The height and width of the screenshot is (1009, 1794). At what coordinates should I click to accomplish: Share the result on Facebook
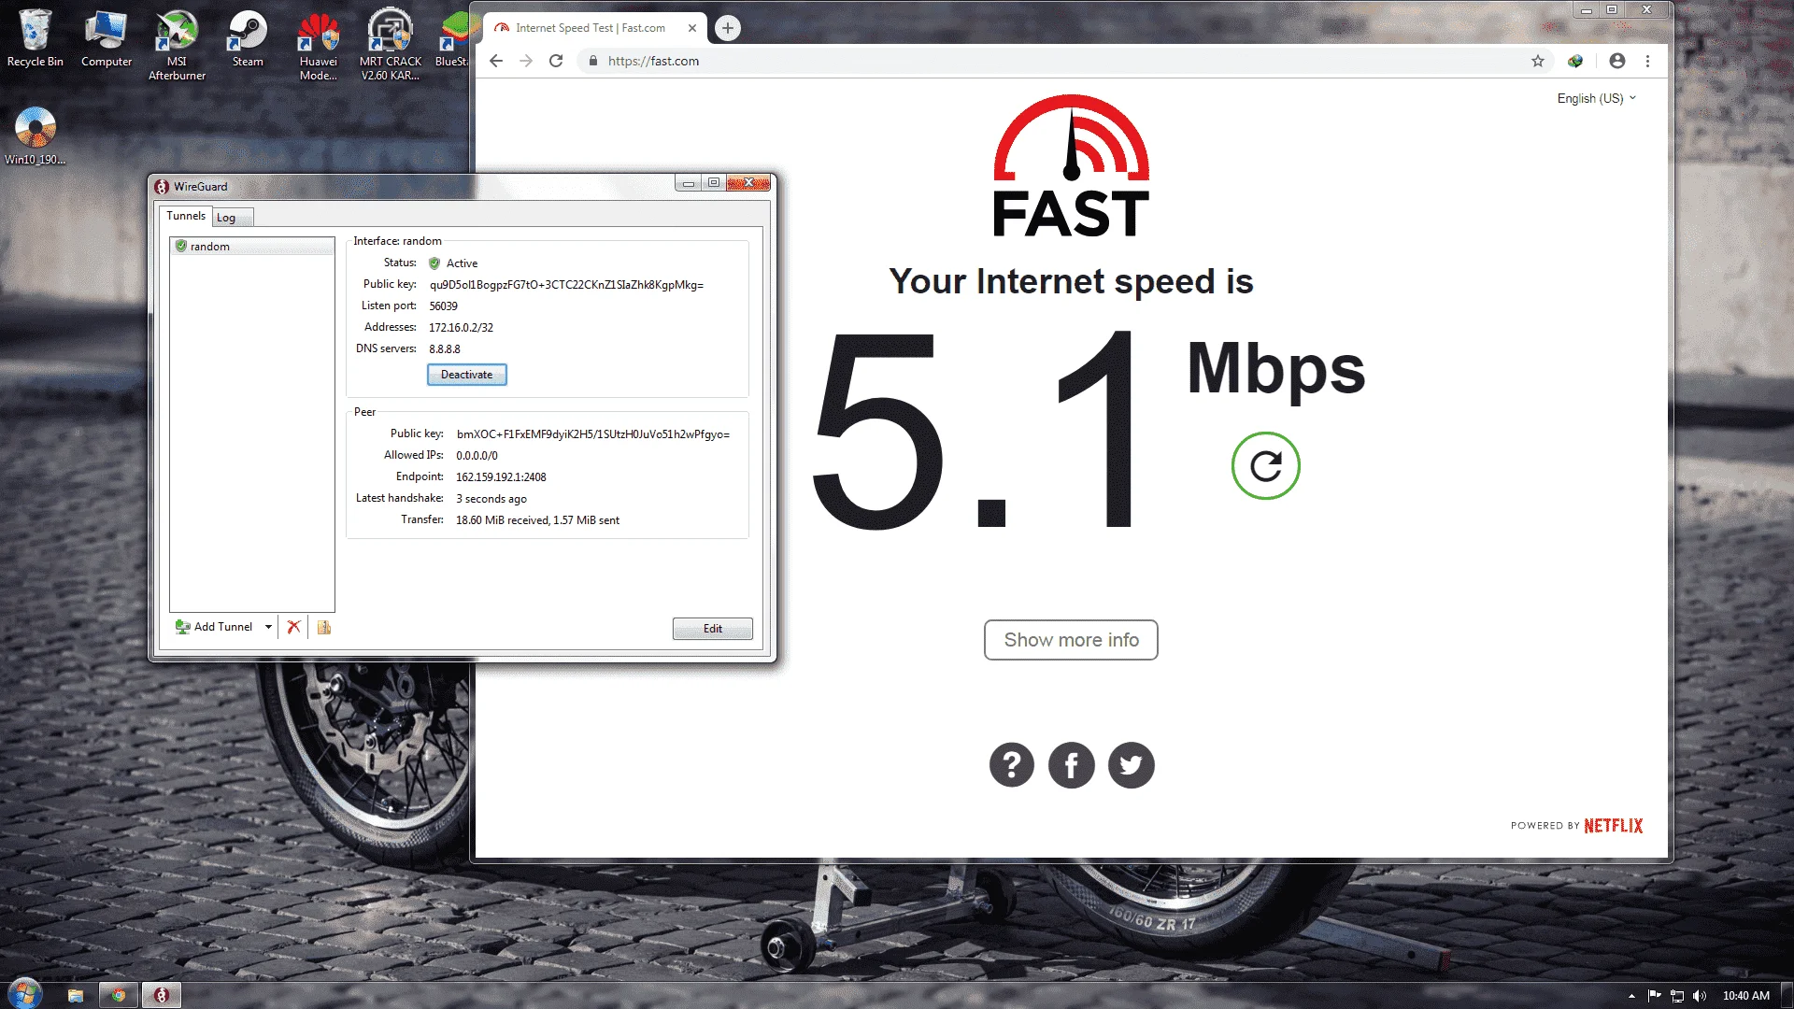coord(1072,765)
